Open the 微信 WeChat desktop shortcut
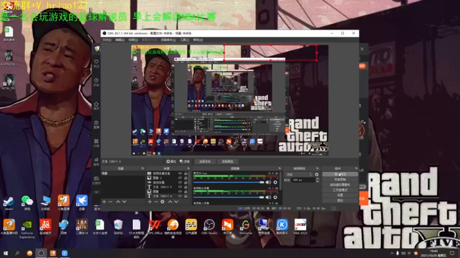460x258 pixels. (x=27, y=203)
